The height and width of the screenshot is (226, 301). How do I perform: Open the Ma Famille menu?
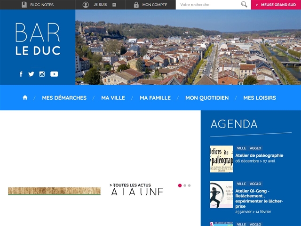pos(155,98)
